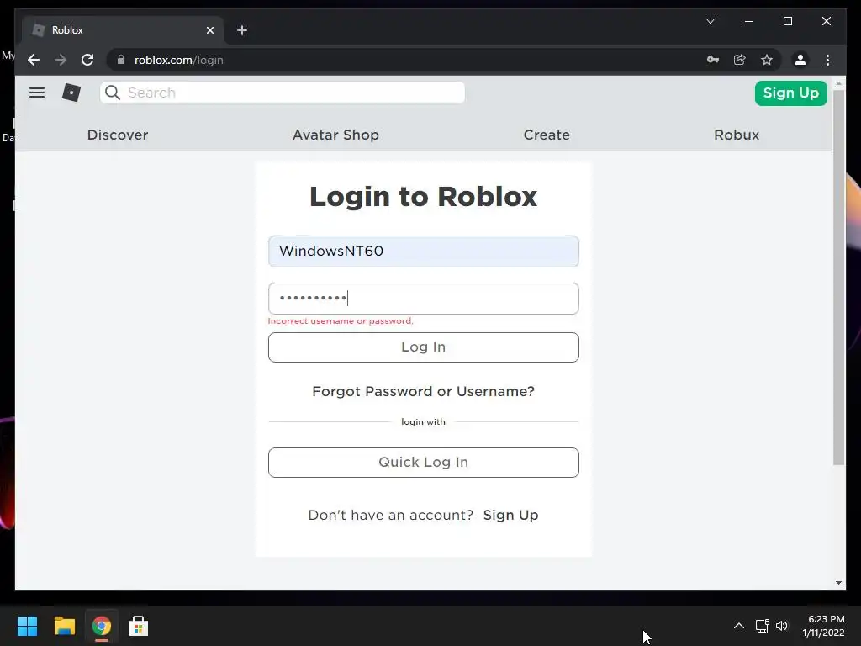Click the page vertical scrollbar thumb
The image size is (861, 646).
[838, 278]
